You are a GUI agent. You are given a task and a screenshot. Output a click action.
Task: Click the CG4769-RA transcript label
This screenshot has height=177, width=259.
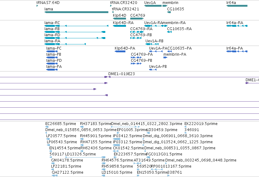[x=141, y=29]
